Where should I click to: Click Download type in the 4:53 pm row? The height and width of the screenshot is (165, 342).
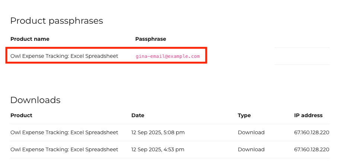tap(251, 149)
